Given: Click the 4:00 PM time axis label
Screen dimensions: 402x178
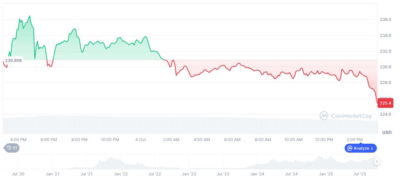Looking at the screenshot, I should [x=18, y=140].
